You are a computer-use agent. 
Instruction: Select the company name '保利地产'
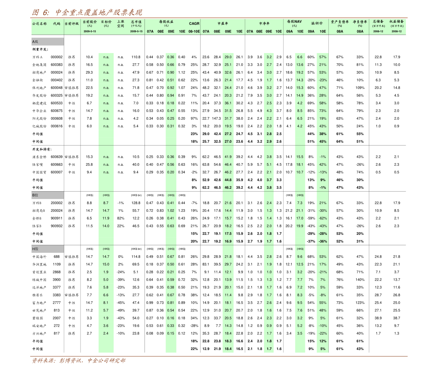click(39, 88)
